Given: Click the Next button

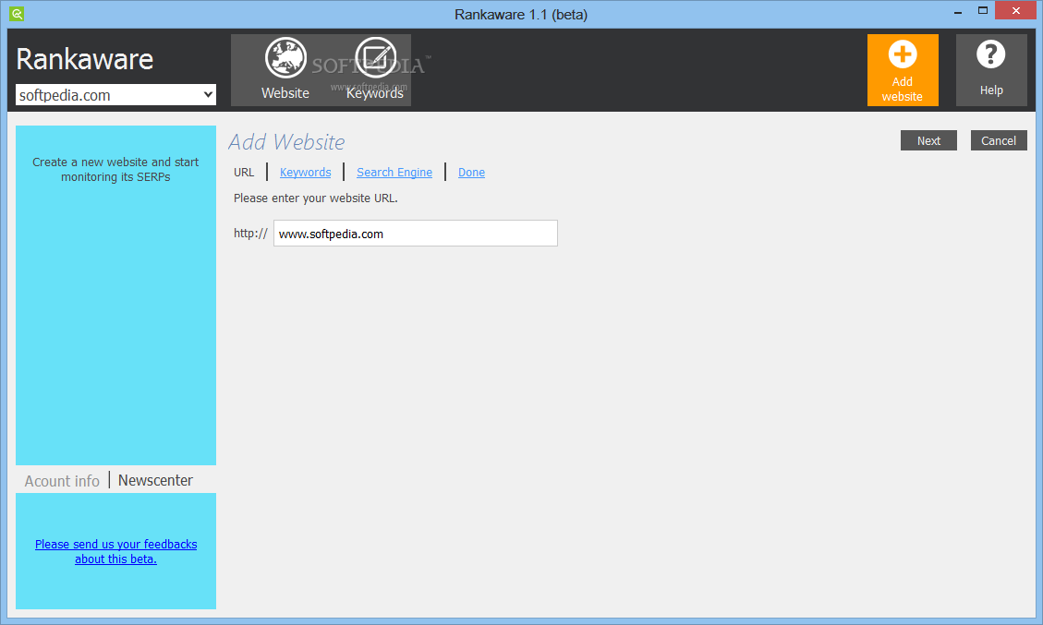Looking at the screenshot, I should [x=928, y=140].
